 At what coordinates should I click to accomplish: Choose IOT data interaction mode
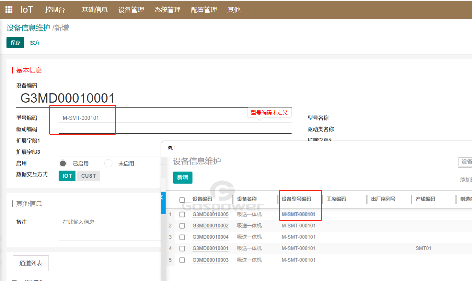pos(67,176)
